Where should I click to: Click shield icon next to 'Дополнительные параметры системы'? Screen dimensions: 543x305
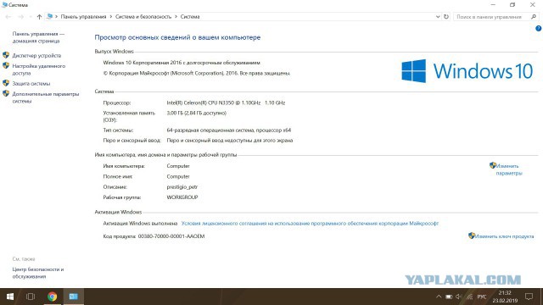[6, 93]
